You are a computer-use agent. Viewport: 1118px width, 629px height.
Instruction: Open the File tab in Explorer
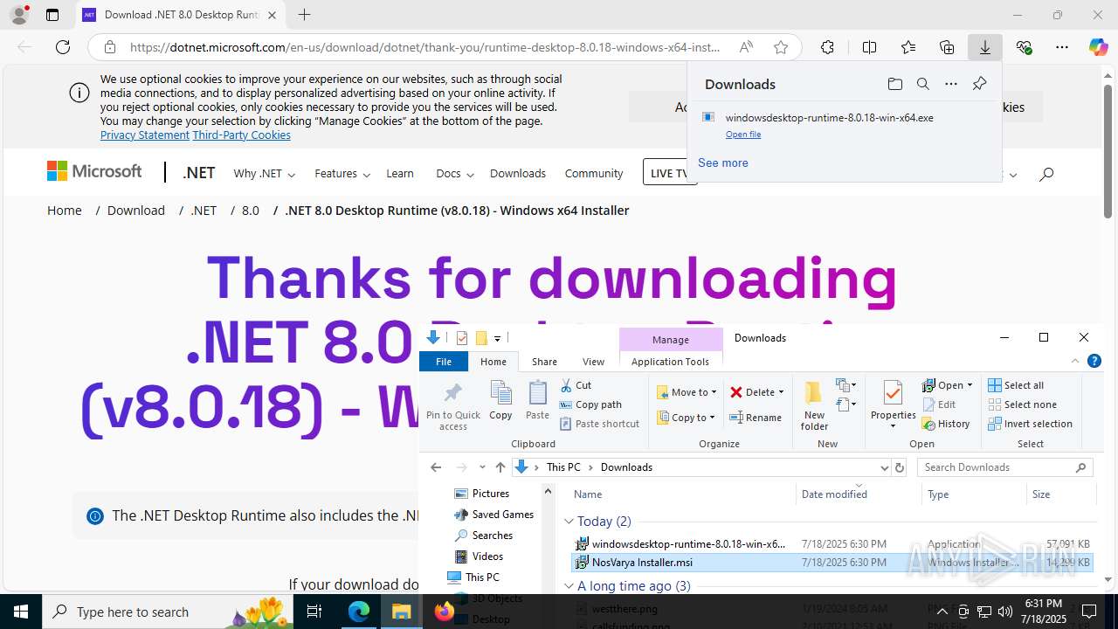[444, 362]
